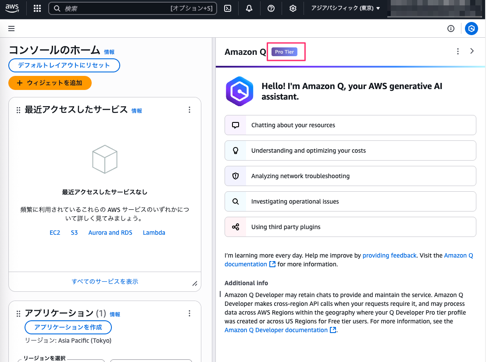Grab the drag handle of 最近アクセスしたサービス widget
This screenshot has height=362, width=486.
coord(18,110)
